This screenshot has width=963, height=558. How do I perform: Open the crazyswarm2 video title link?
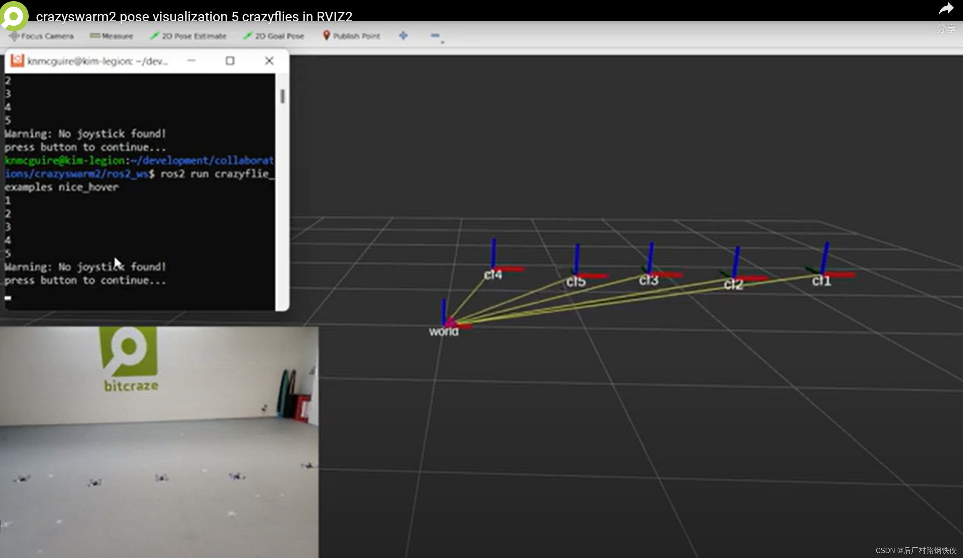pos(194,16)
